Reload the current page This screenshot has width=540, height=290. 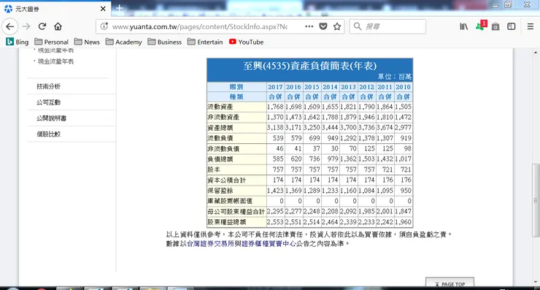point(42,26)
